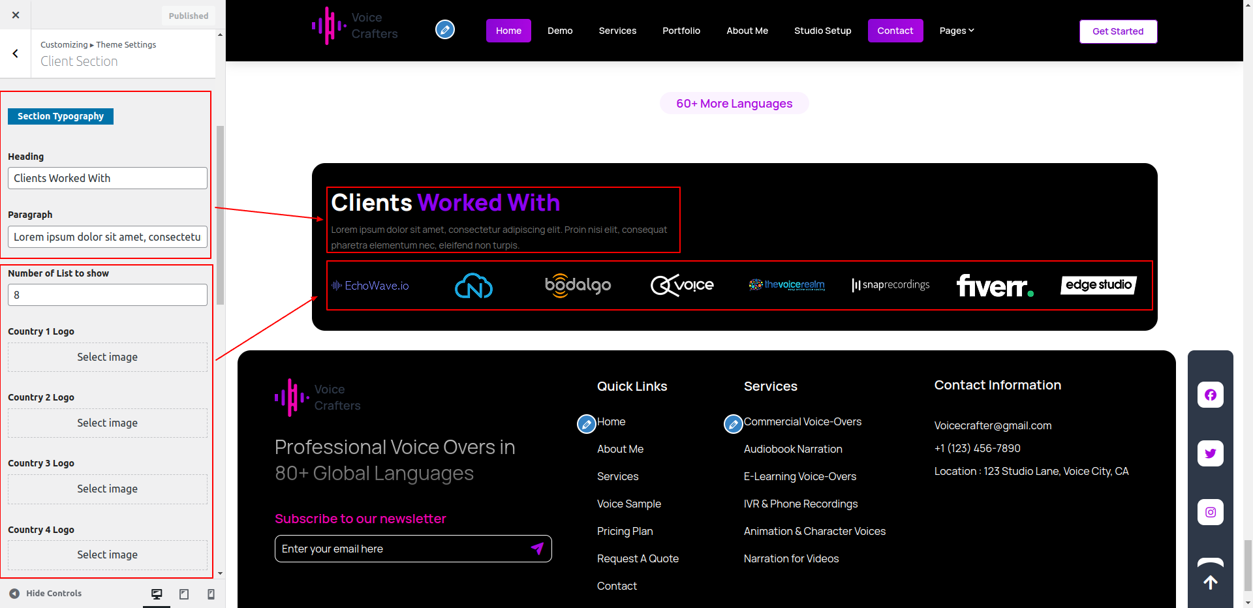The image size is (1253, 608).
Task: Switch to mobile preview mode
Action: (211, 594)
